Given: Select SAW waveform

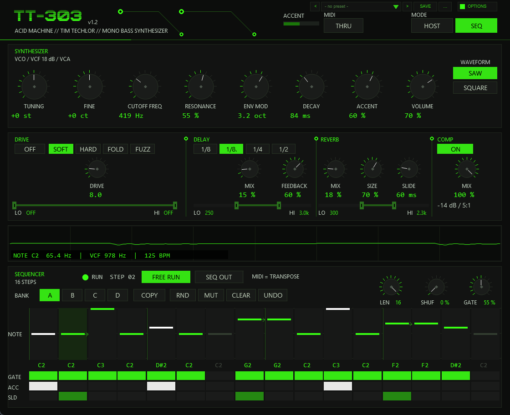Looking at the screenshot, I should pyautogui.click(x=475, y=73).
